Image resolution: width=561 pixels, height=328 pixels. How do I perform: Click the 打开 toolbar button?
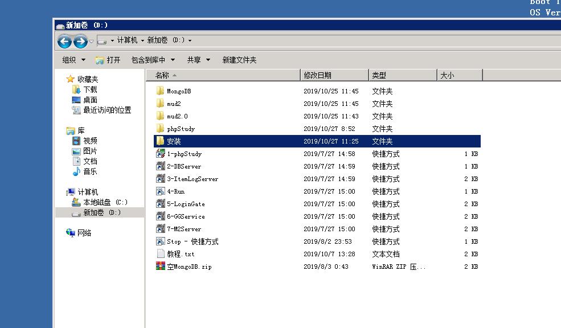coord(108,60)
